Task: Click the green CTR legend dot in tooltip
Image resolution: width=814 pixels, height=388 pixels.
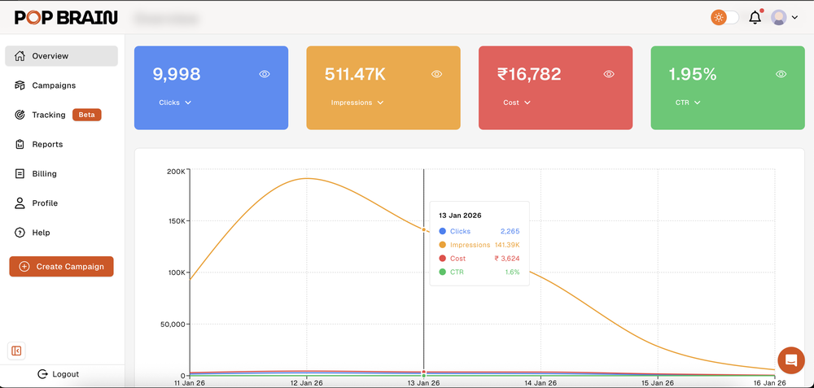Action: [442, 272]
